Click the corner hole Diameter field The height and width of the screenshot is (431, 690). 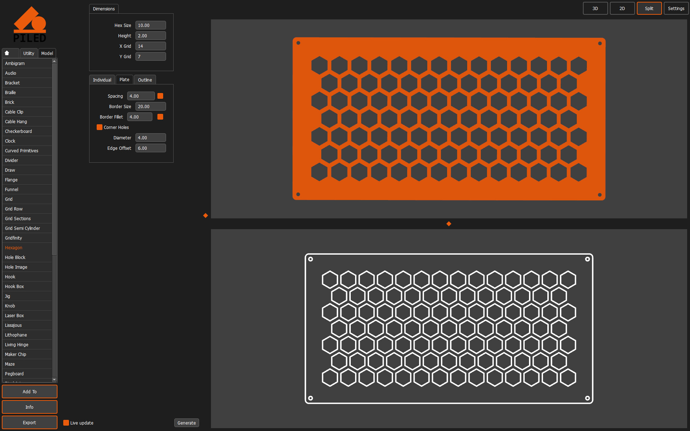[x=151, y=138]
